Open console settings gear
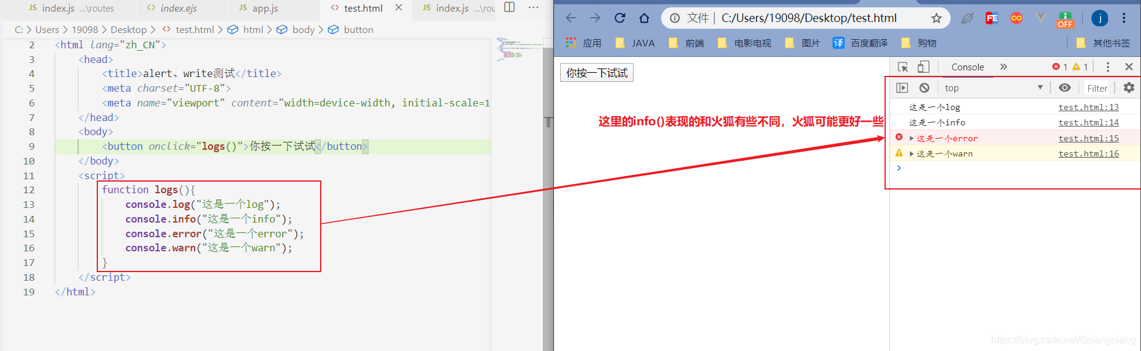Screen dimensions: 1141x351 [1129, 88]
